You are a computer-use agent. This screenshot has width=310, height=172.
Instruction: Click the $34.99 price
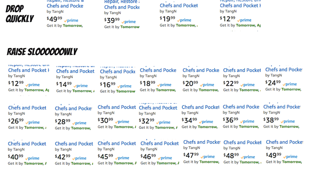pyautogui.click(x=190, y=120)
